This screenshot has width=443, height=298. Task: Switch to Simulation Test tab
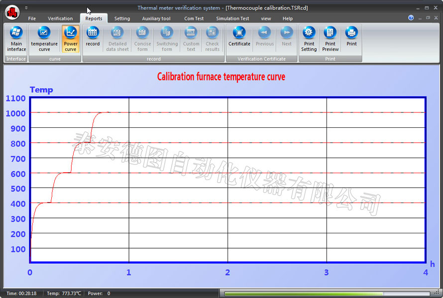tap(232, 18)
